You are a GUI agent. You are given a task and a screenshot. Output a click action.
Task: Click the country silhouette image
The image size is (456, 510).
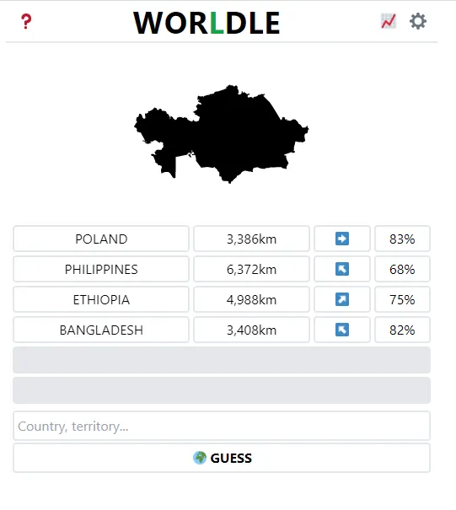(x=221, y=134)
